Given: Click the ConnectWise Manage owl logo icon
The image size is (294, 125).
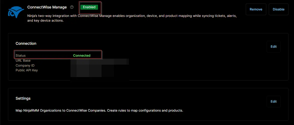Looking at the screenshot, I should (x=16, y=12).
